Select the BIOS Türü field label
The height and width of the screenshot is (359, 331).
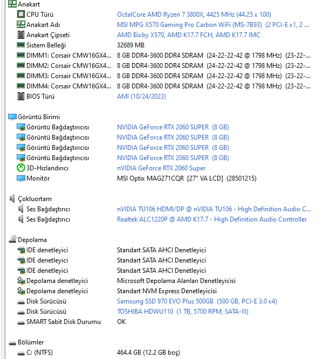pyautogui.click(x=40, y=96)
